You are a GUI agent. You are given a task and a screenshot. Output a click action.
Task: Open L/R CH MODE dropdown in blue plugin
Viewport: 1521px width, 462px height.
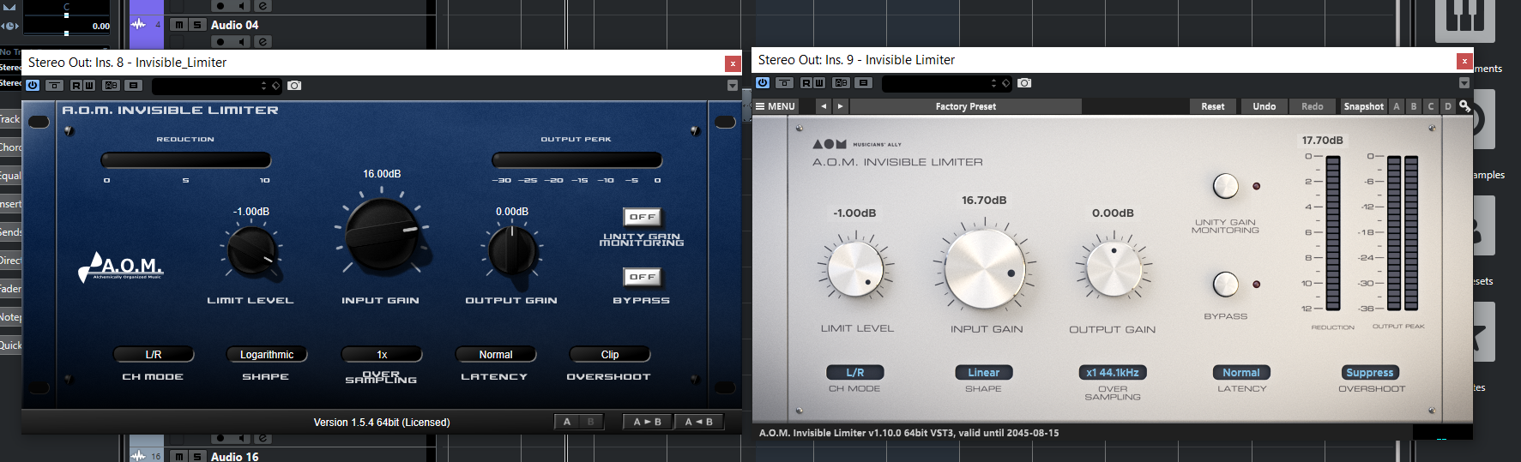(154, 354)
